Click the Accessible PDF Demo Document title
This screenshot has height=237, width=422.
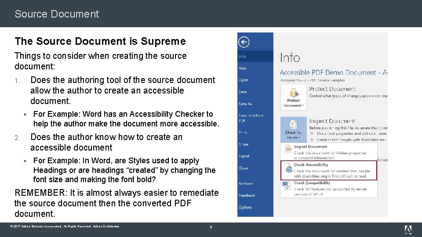334,72
